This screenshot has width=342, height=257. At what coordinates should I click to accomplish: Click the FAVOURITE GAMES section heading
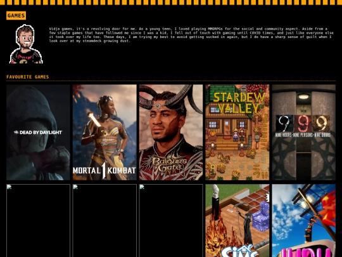(x=28, y=77)
